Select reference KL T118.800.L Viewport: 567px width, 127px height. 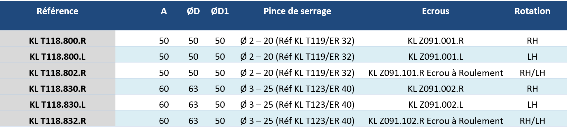[x=57, y=57]
